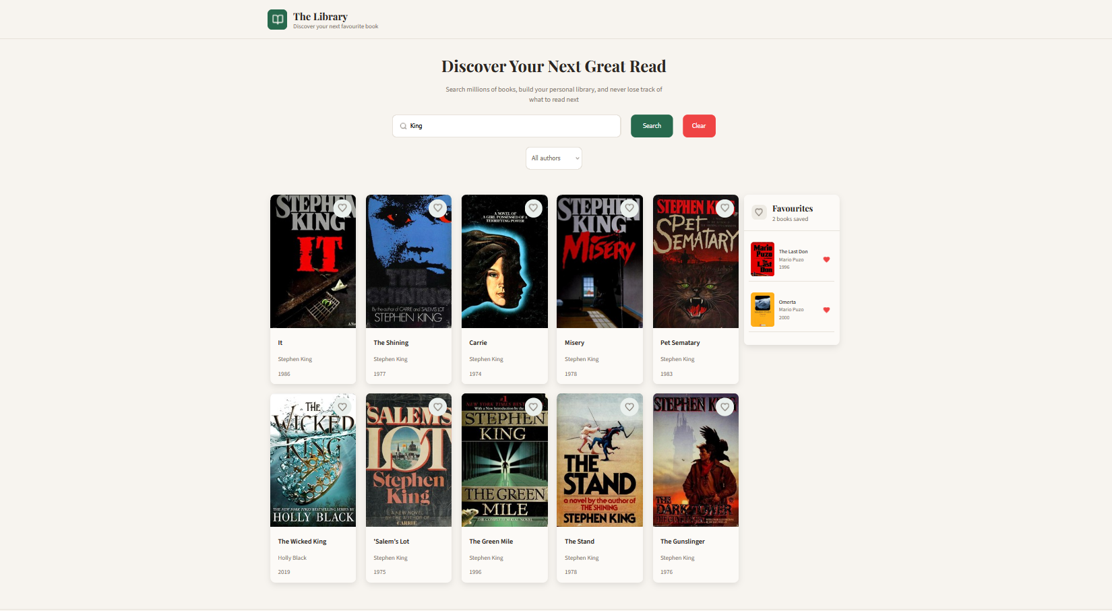Click the Omerta cover in Favourites
This screenshot has width=1112, height=611.
point(763,310)
